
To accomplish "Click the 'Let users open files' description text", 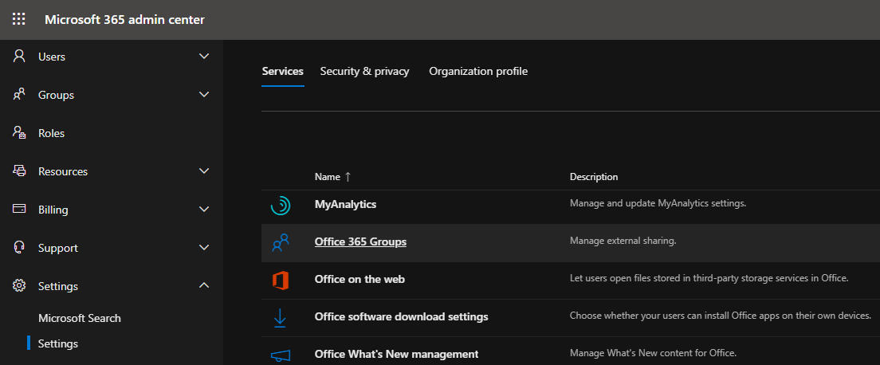I will (x=709, y=278).
